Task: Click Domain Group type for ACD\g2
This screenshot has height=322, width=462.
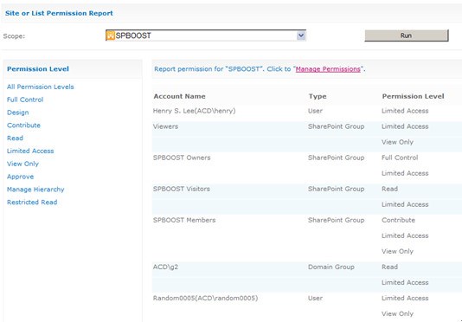Action: pyautogui.click(x=330, y=267)
